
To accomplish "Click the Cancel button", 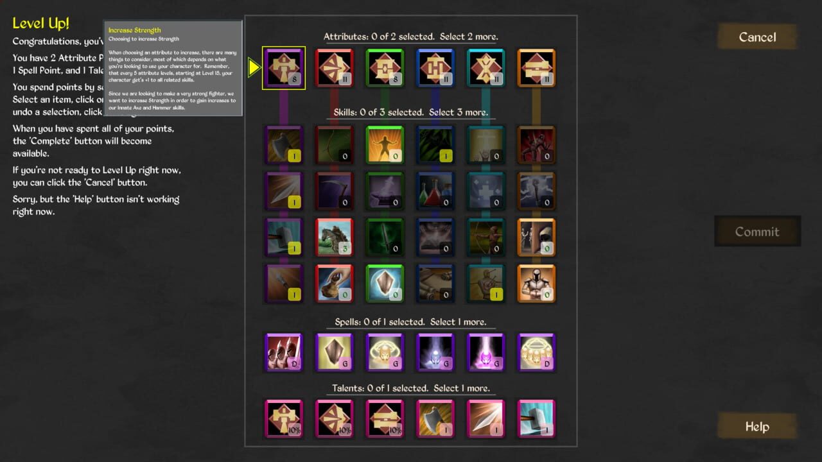I will (757, 37).
